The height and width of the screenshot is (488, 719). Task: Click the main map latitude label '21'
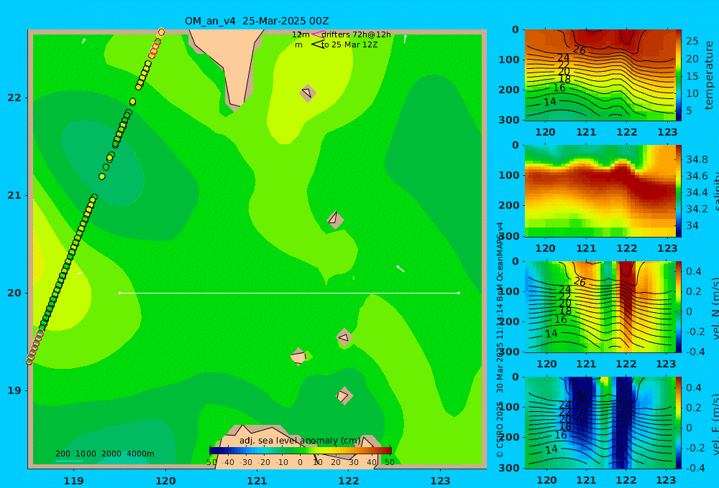pos(14,195)
